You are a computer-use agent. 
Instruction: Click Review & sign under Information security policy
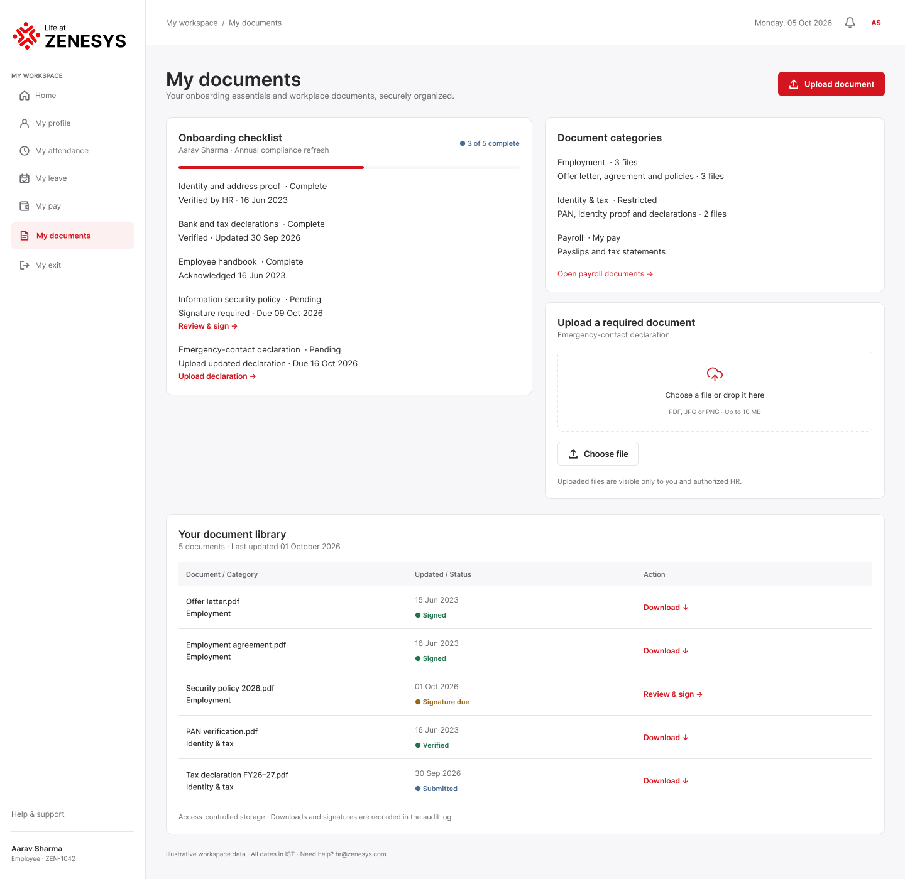coord(208,326)
